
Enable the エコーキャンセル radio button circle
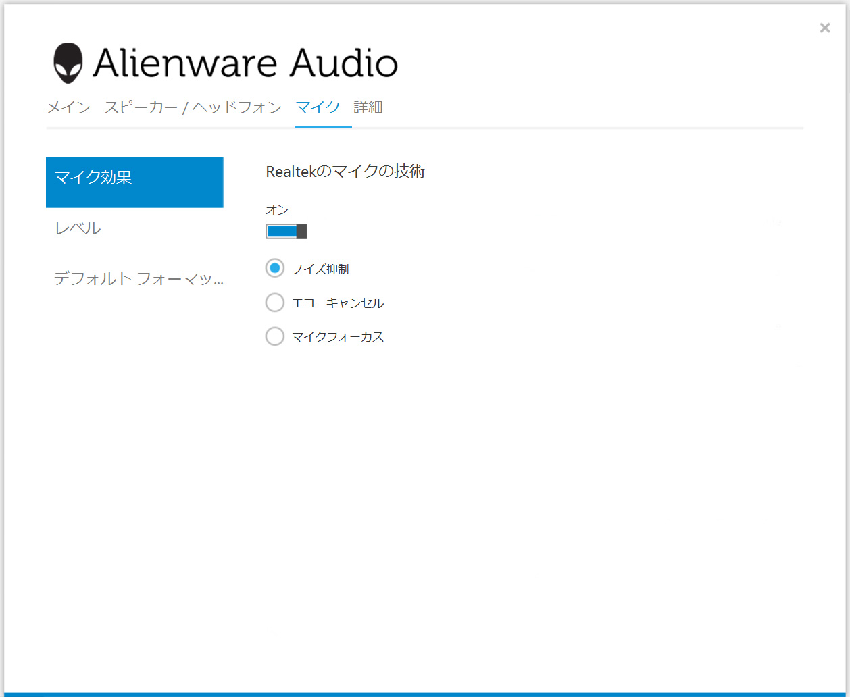click(275, 303)
